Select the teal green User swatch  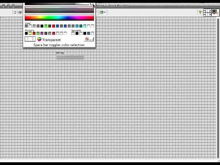[x=81, y=26]
